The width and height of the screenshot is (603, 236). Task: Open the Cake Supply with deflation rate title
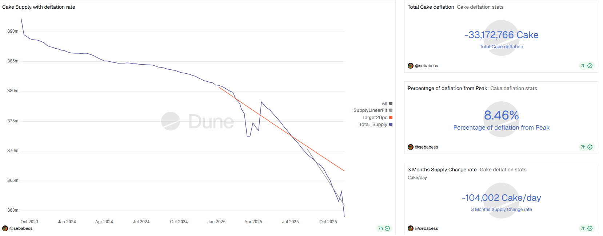pos(39,7)
